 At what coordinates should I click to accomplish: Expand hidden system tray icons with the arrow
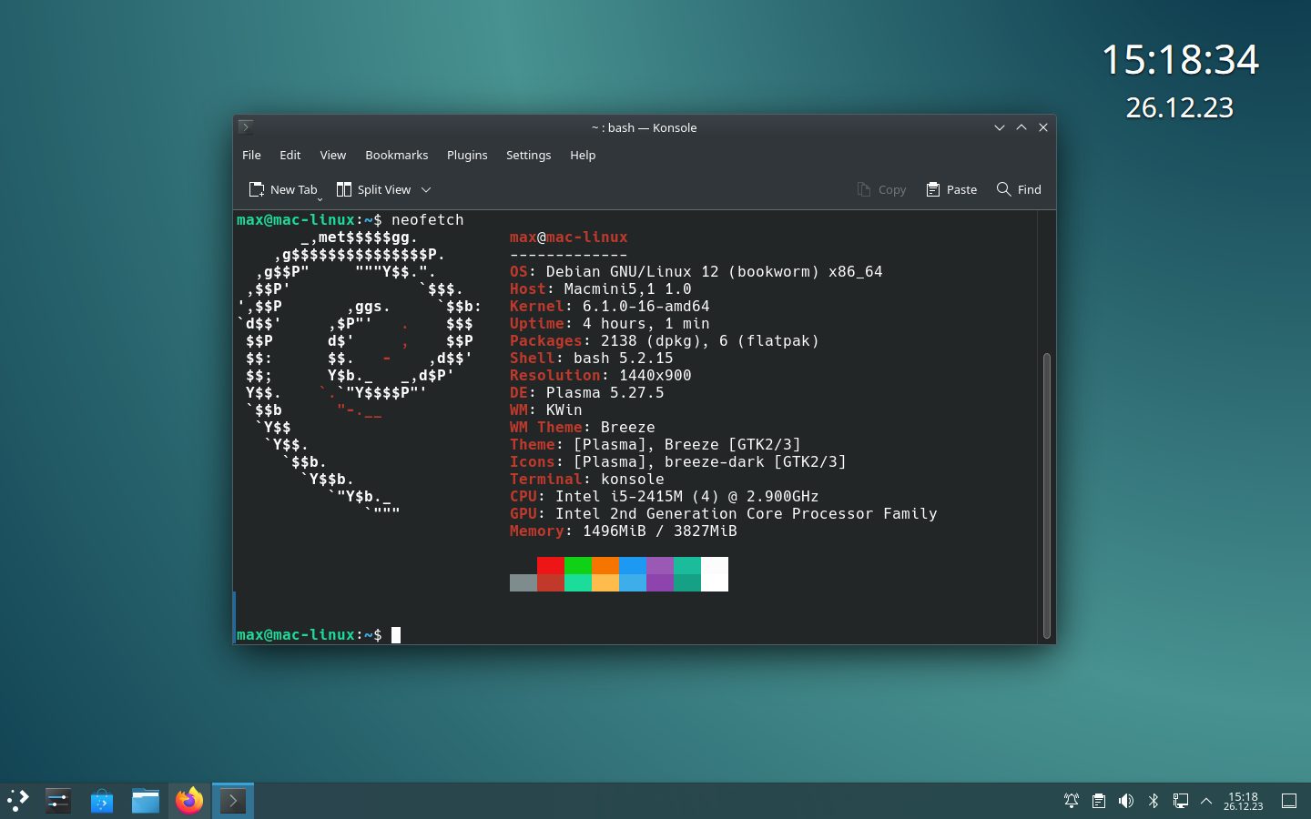coord(1205,801)
